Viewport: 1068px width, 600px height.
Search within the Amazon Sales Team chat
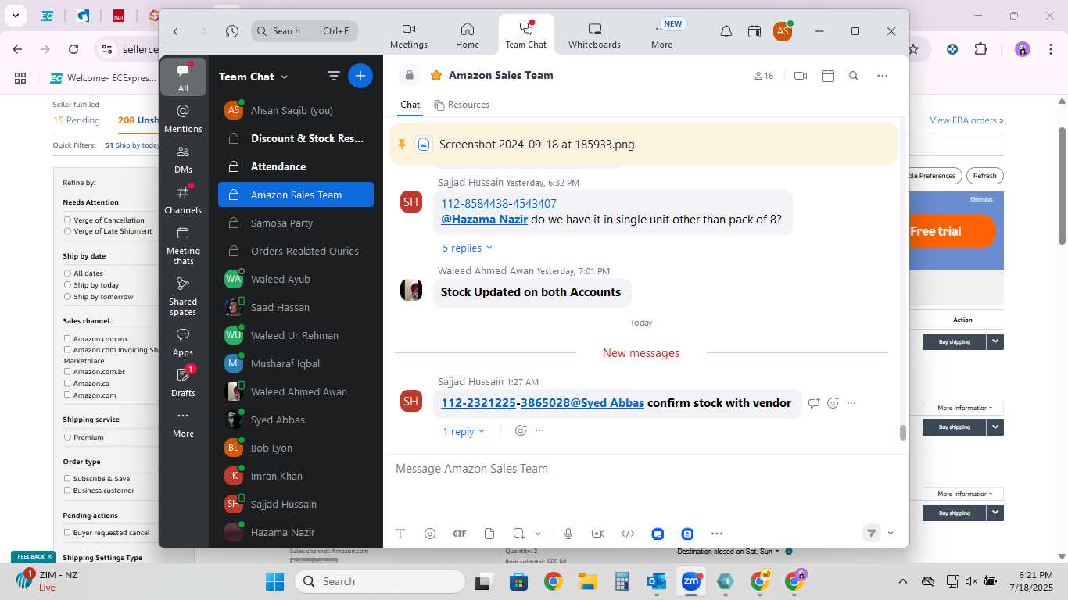[x=854, y=76]
